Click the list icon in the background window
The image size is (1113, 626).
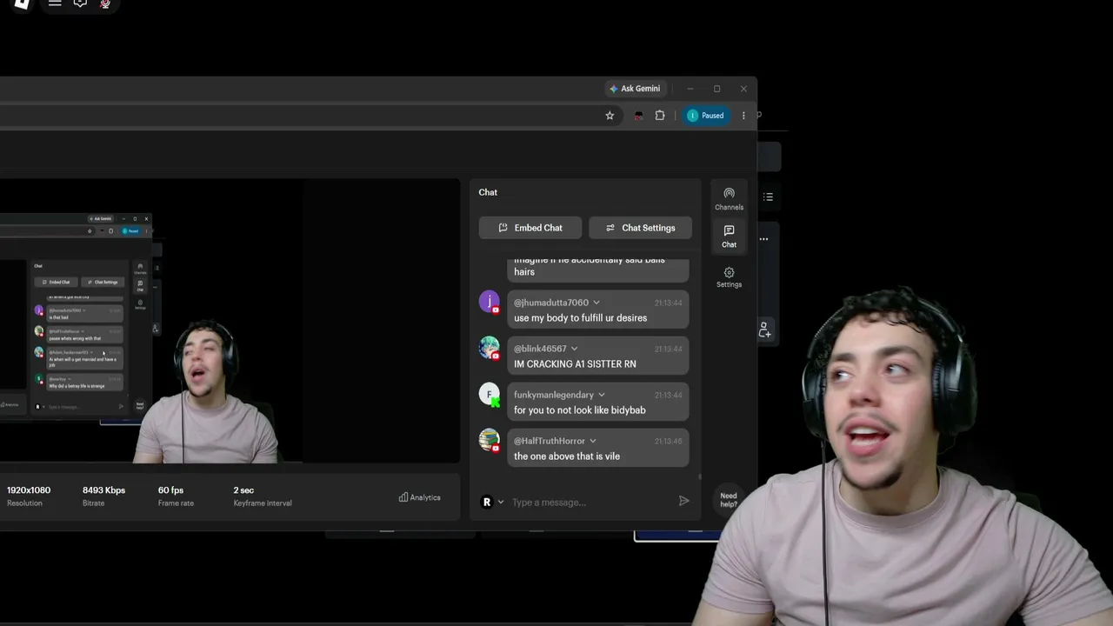click(x=768, y=197)
